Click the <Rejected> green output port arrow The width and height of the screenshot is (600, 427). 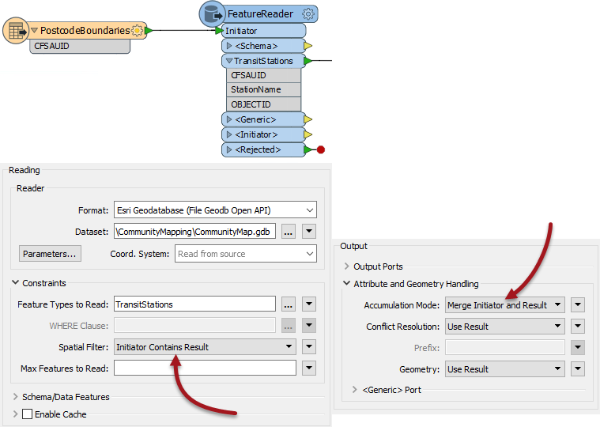[308, 149]
